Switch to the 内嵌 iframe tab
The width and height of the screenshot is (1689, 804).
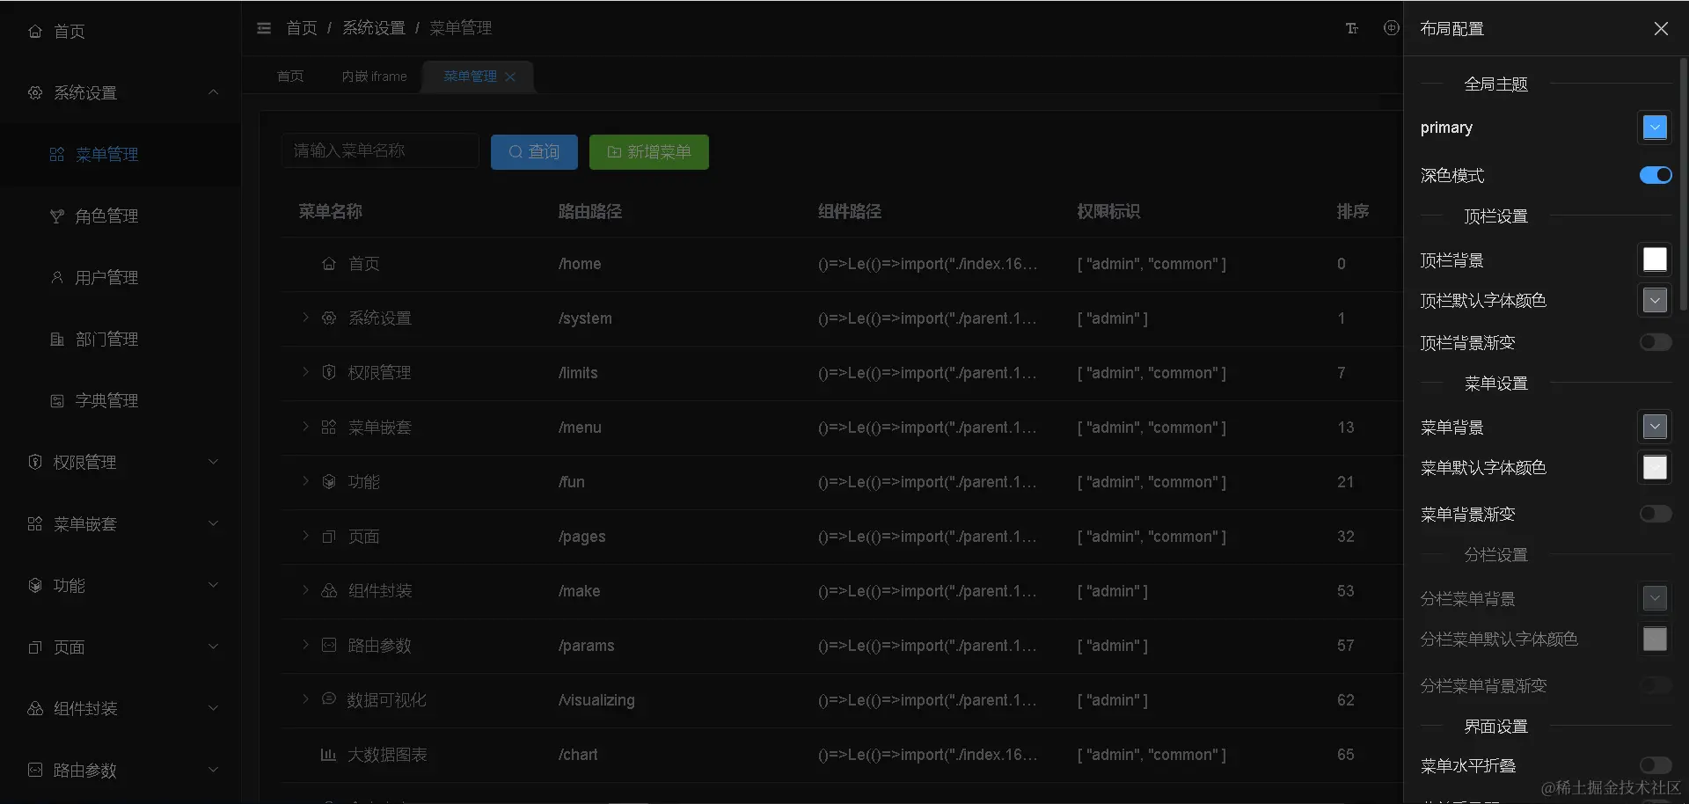pyautogui.click(x=374, y=77)
